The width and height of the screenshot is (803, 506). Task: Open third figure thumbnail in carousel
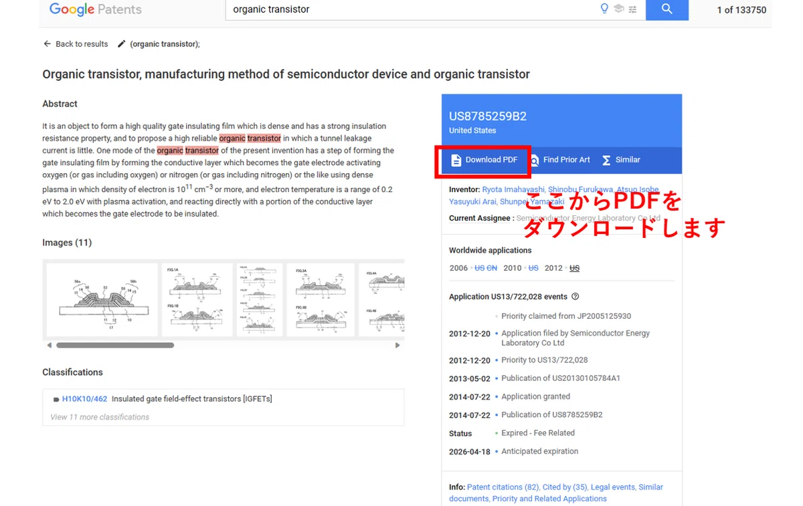(260, 299)
